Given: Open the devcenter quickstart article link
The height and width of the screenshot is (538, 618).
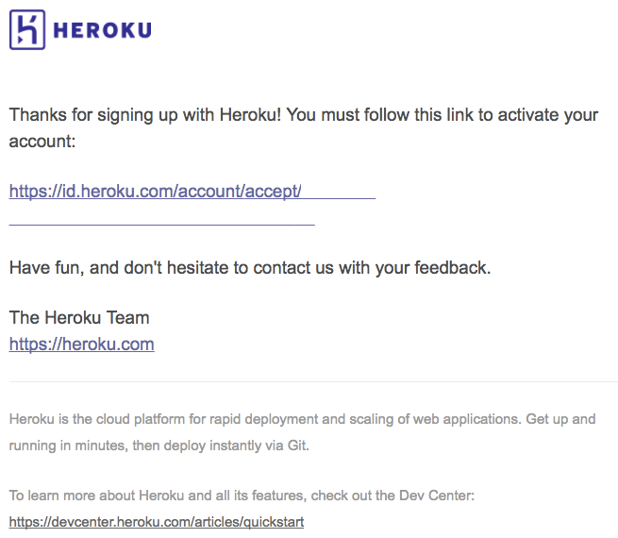Looking at the screenshot, I should (x=157, y=522).
